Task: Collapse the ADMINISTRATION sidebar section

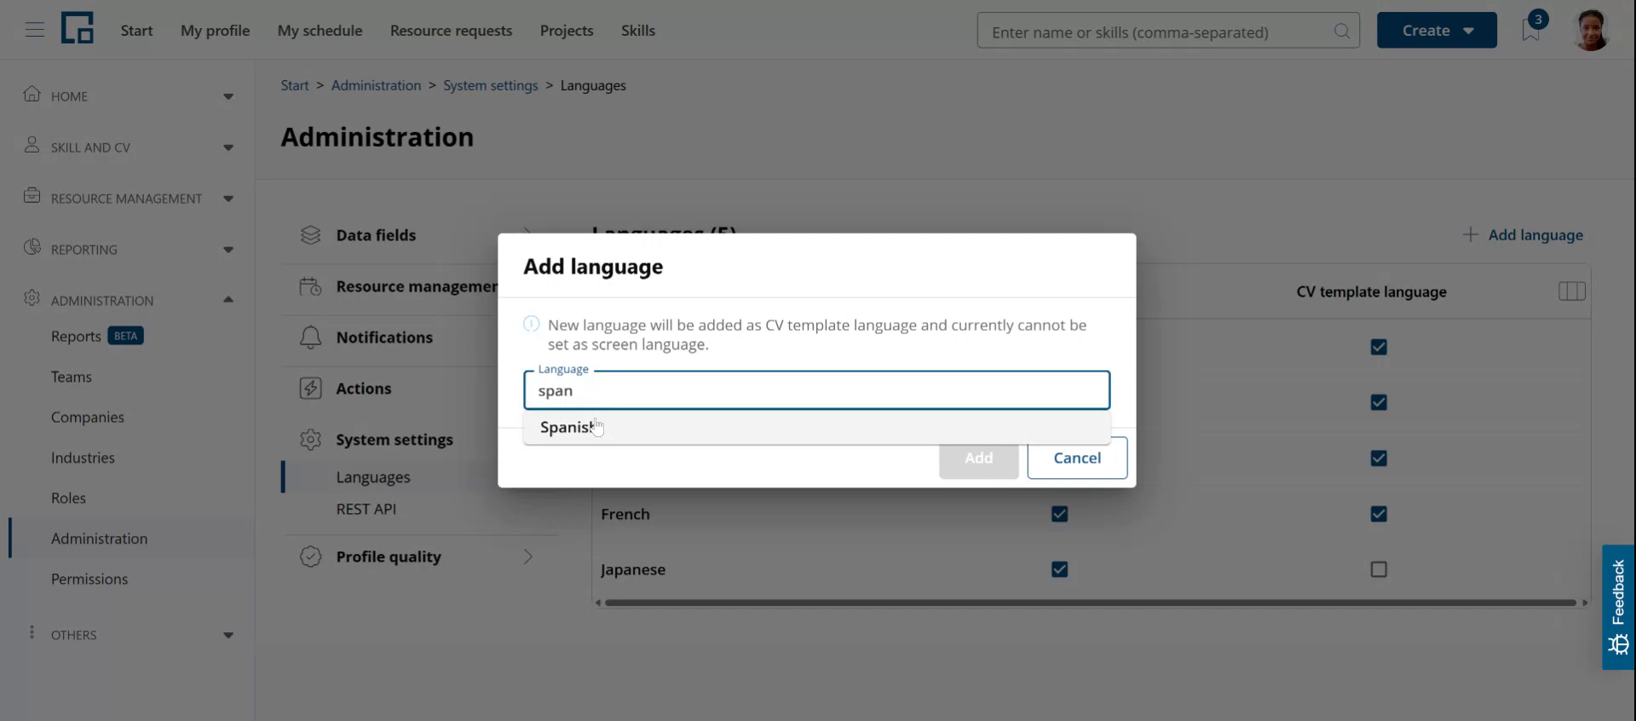Action: [228, 299]
